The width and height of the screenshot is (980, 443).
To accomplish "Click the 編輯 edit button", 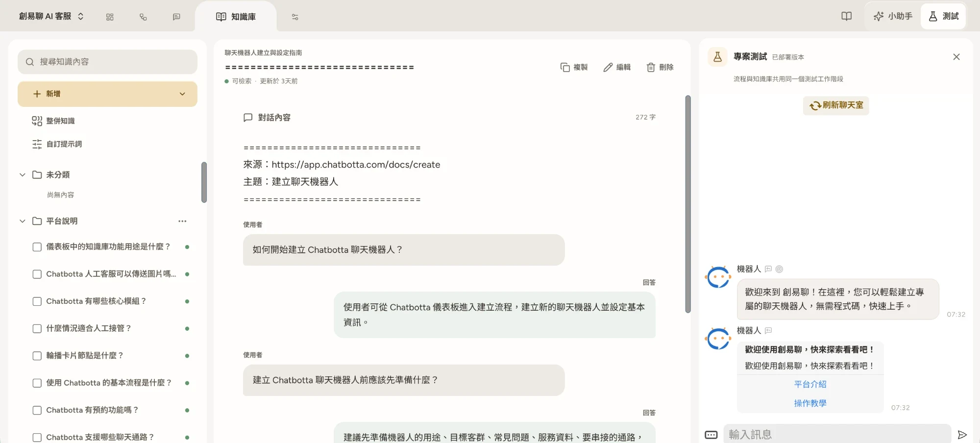I will 617,67.
